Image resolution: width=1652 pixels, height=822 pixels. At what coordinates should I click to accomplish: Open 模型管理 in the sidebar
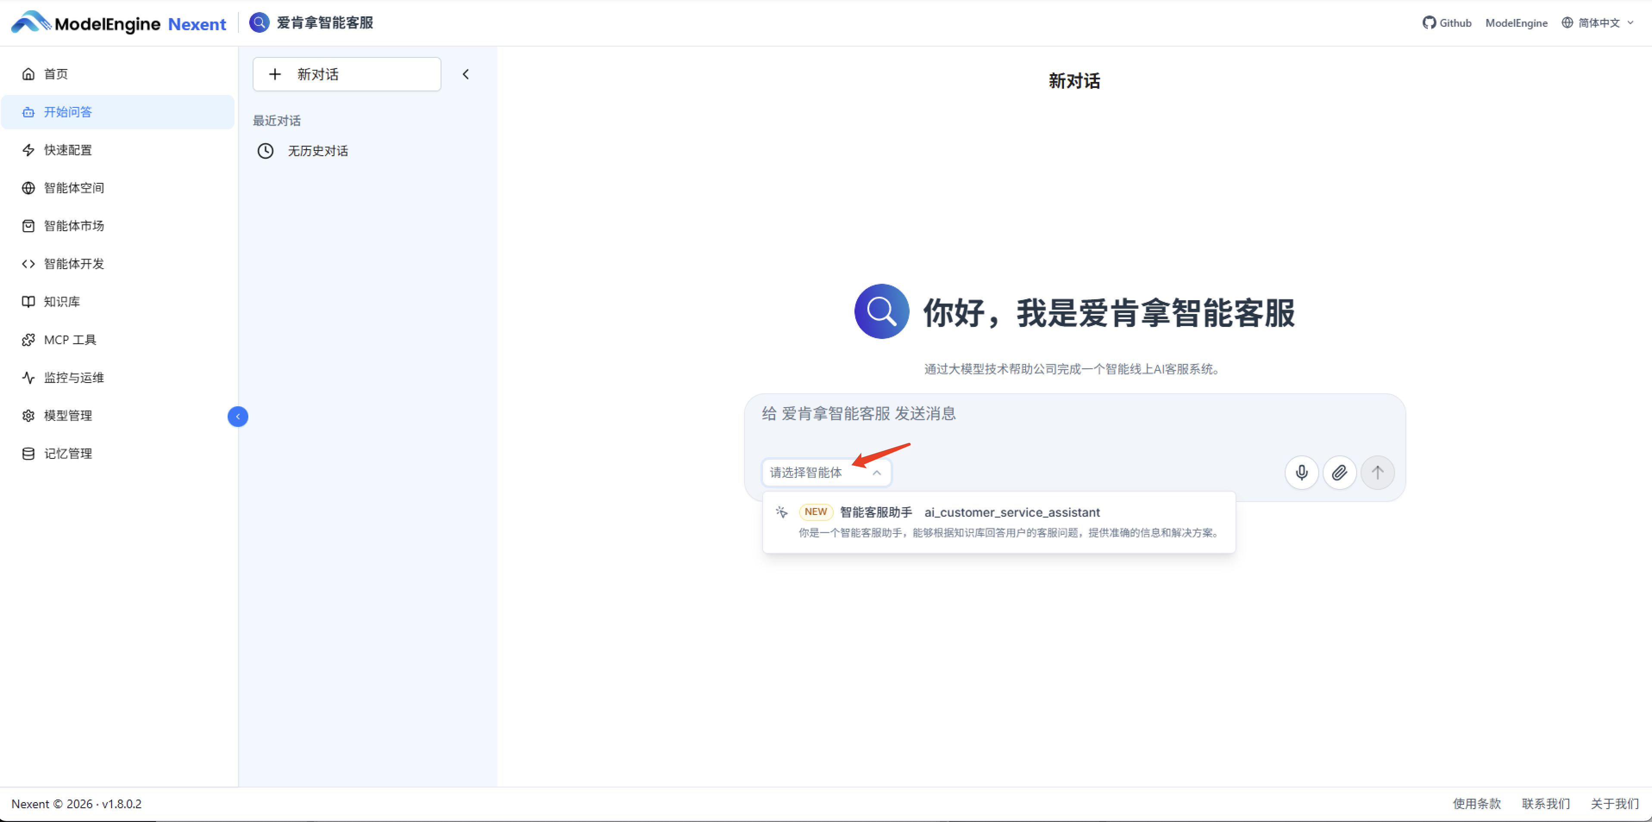pyautogui.click(x=67, y=415)
